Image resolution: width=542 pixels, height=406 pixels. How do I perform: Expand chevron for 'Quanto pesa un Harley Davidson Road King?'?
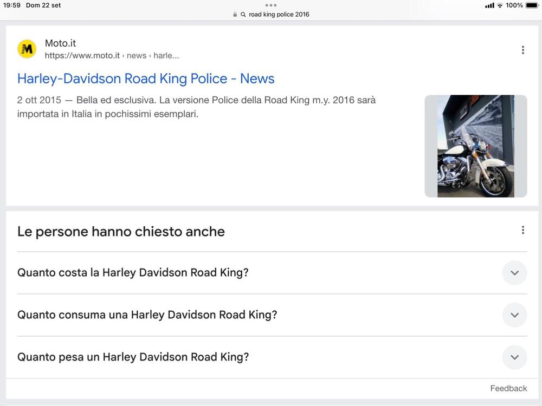514,357
